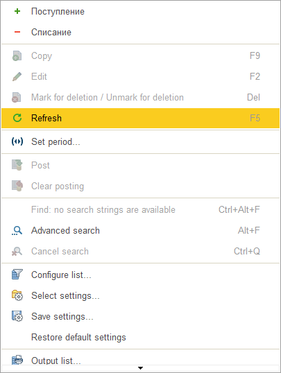Click the Output list... entry
Screen dimensions: 281x373
coord(140,358)
